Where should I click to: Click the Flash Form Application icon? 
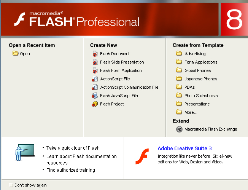coord(95,70)
